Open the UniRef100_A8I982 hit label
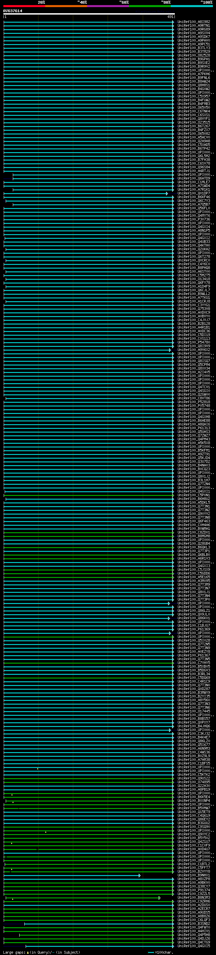 194,22
